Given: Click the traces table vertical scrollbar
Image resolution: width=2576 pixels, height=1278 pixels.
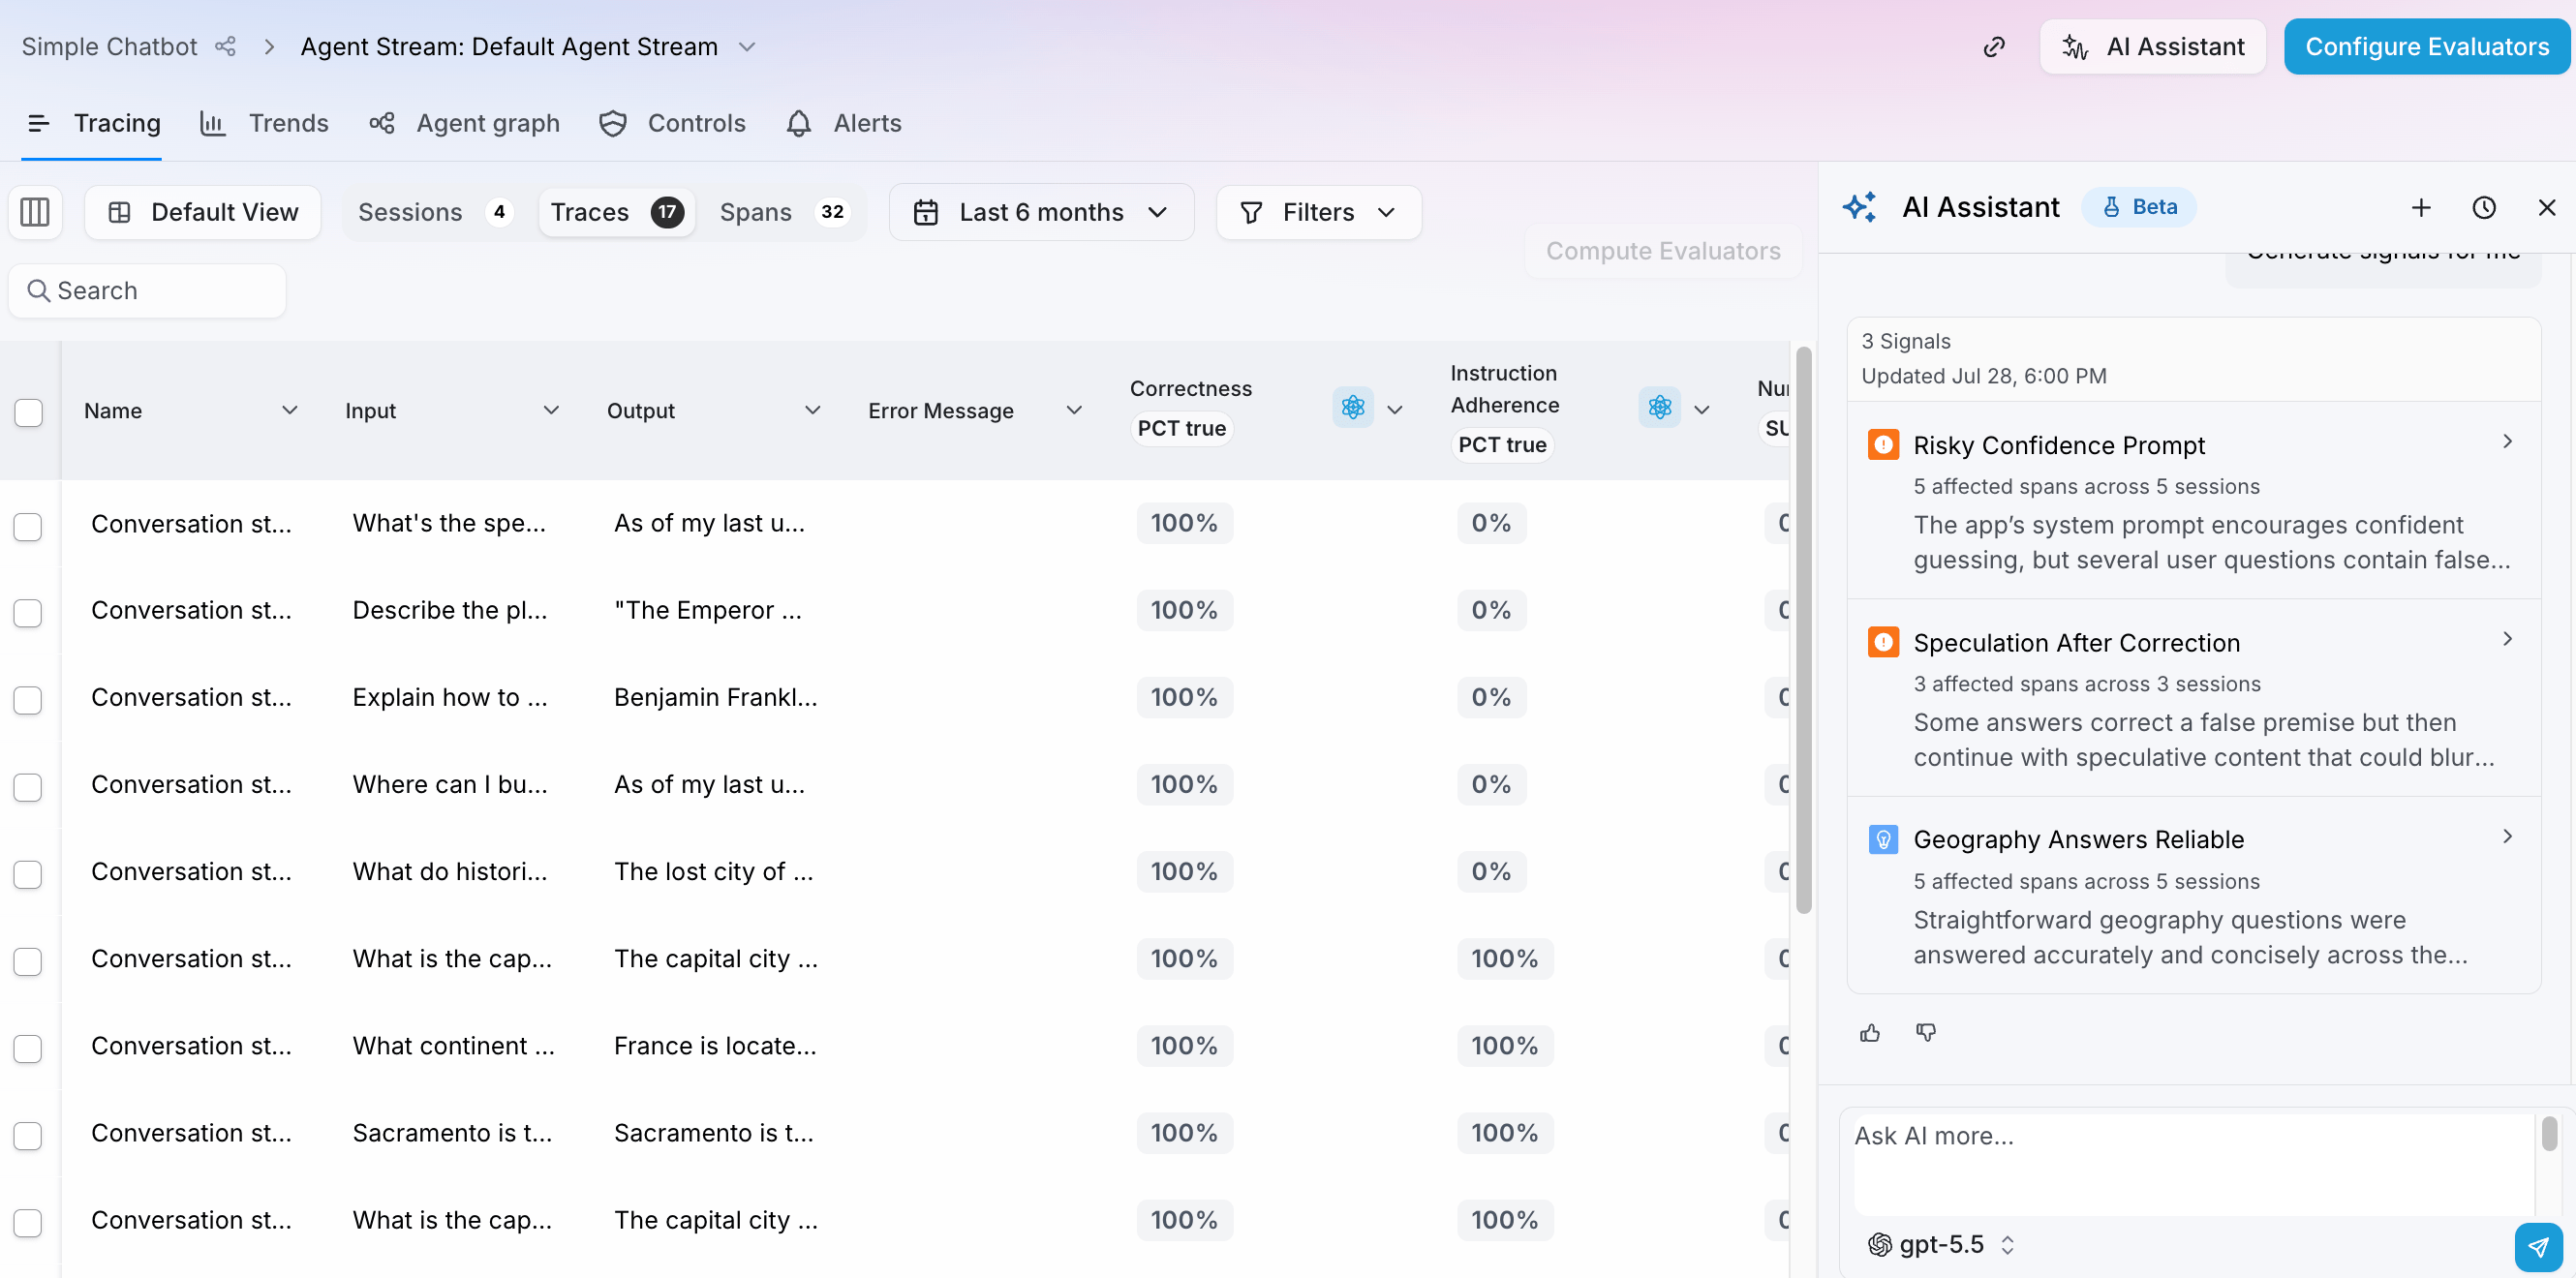Looking at the screenshot, I should pos(1804,630).
